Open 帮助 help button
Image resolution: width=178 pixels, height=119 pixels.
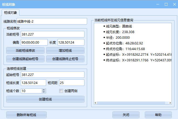[x=158, y=115]
